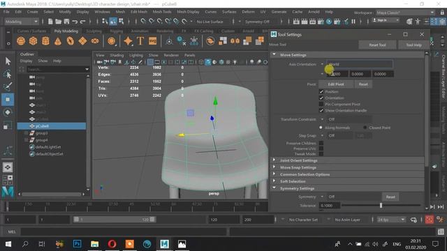Click the New Scene icon

point(50,22)
